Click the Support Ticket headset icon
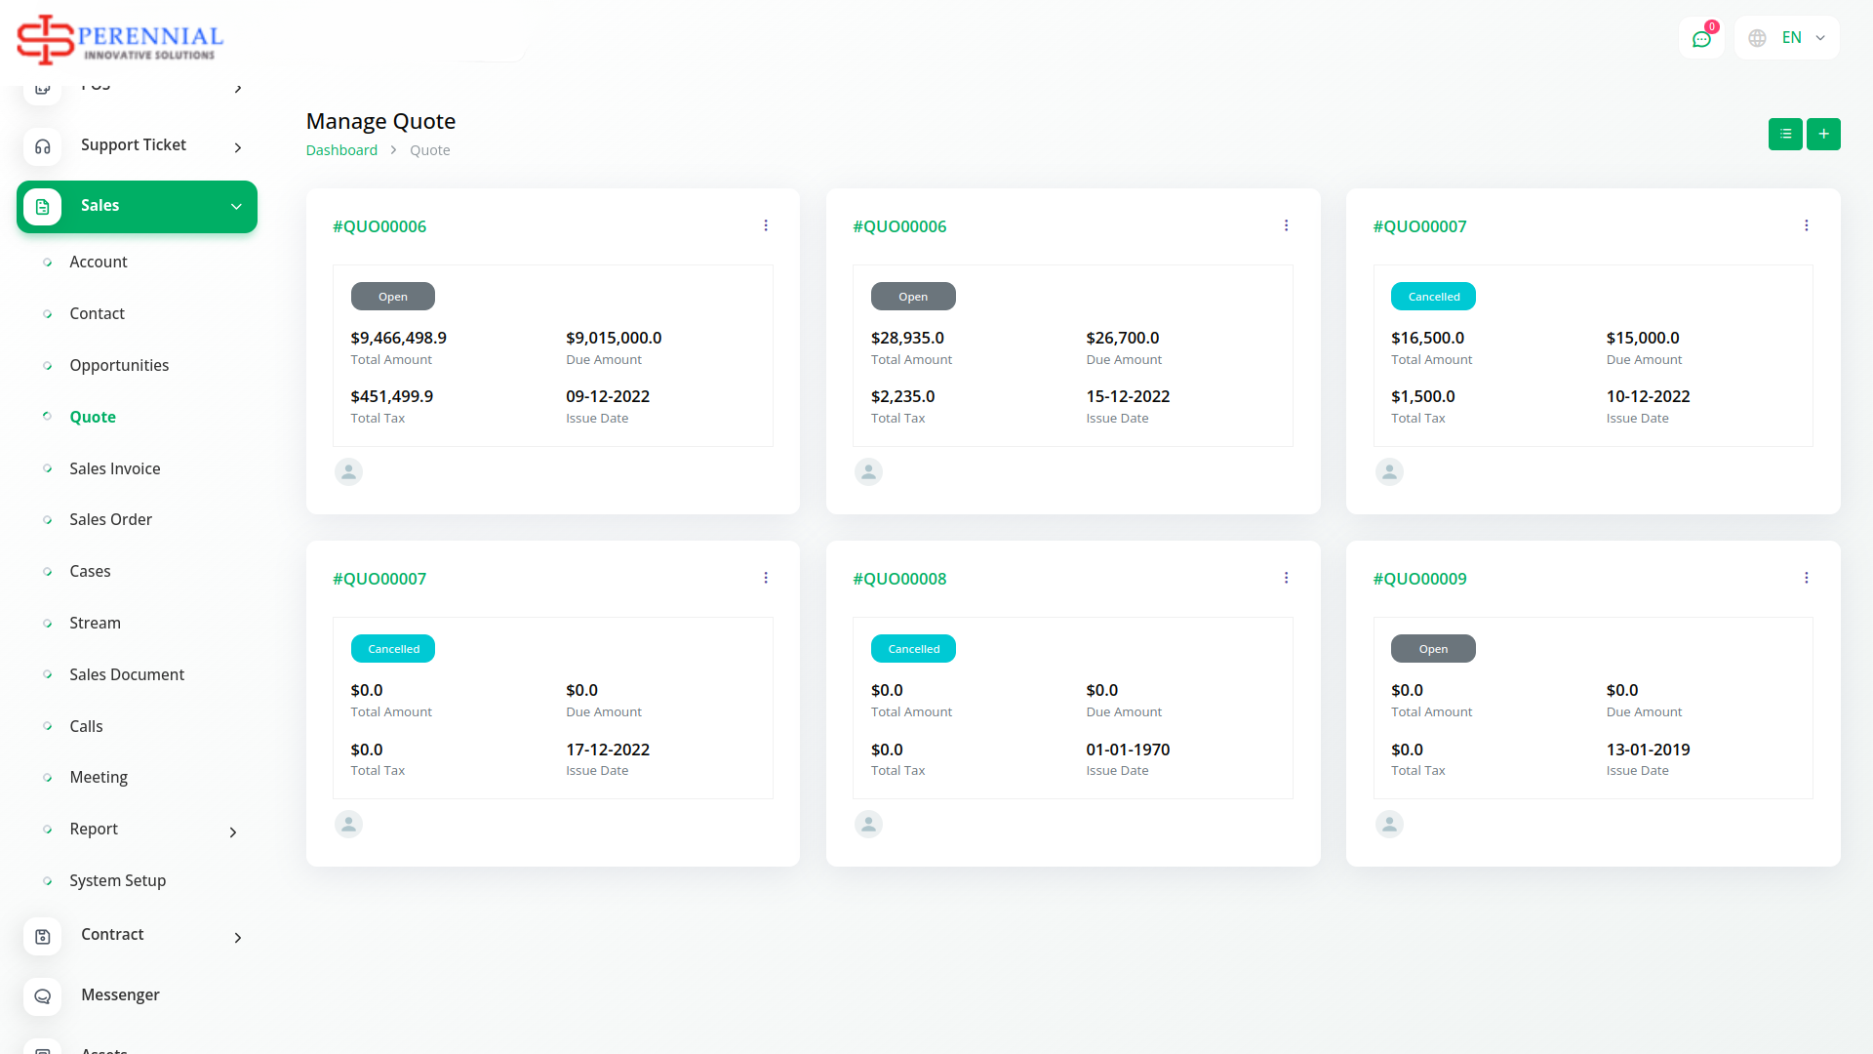The height and width of the screenshot is (1054, 1873). [42, 146]
